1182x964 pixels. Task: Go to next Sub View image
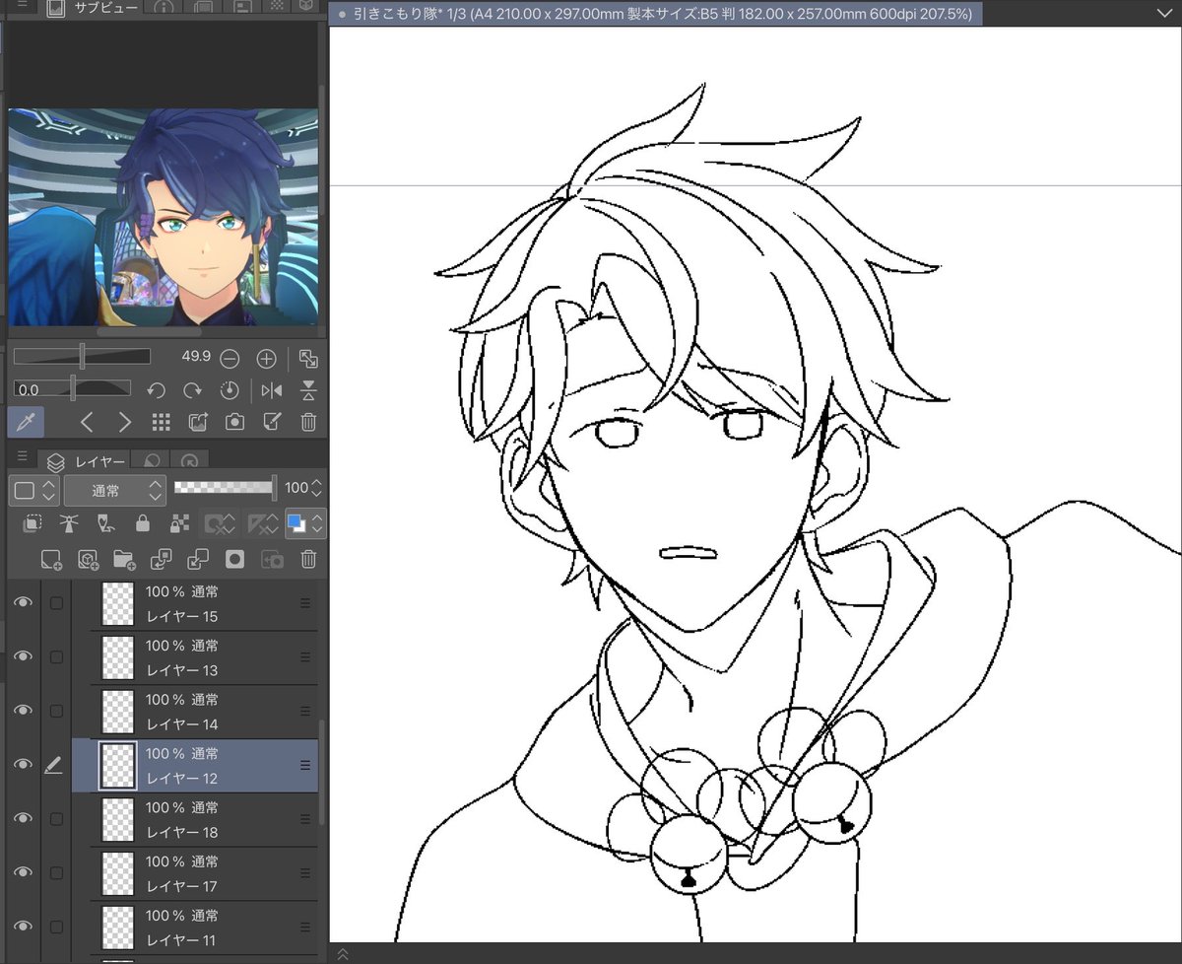pyautogui.click(x=124, y=422)
